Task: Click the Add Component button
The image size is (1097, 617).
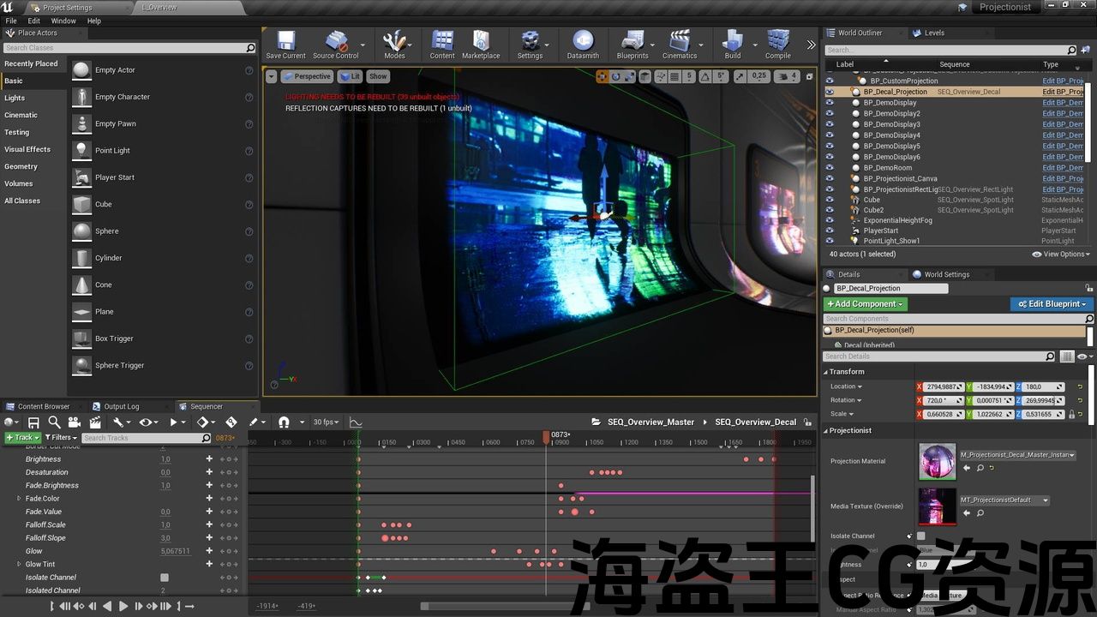Action: pyautogui.click(x=865, y=304)
